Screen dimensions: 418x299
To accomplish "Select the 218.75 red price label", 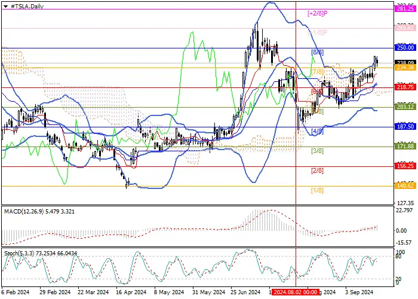I will click(405, 87).
